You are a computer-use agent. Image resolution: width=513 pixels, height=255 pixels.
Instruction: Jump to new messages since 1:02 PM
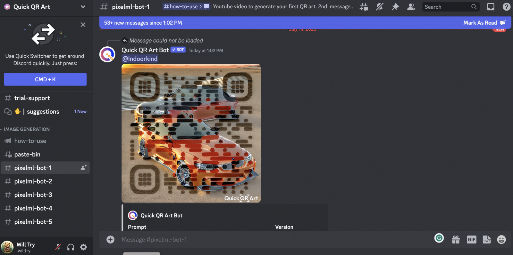click(143, 23)
